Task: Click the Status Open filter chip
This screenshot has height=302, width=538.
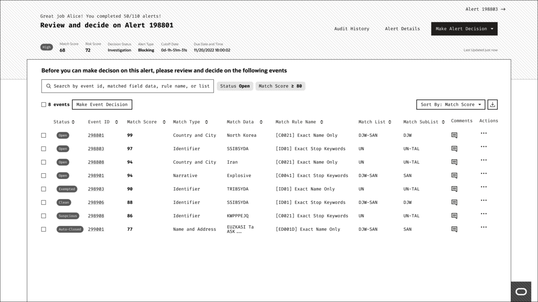Action: tap(235, 86)
